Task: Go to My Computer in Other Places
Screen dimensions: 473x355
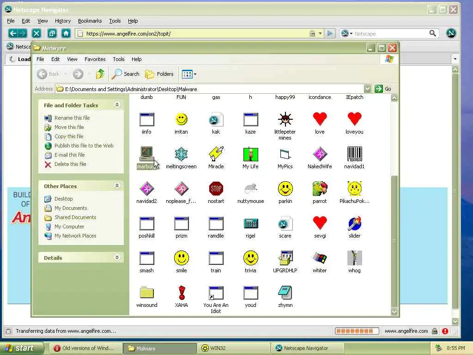Action: 69,226
